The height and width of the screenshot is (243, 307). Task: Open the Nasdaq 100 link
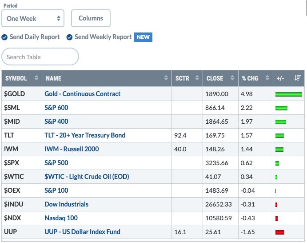[61, 218]
